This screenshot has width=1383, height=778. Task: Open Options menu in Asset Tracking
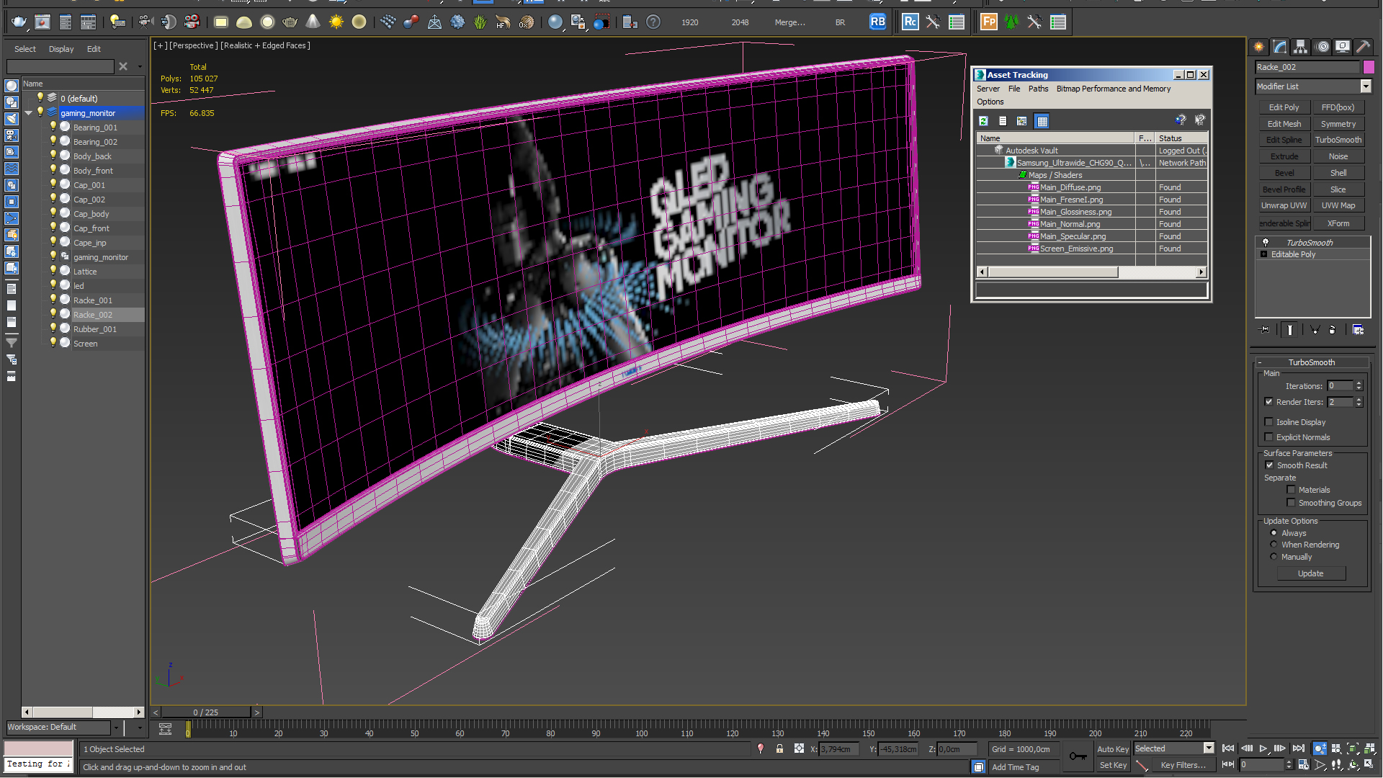(x=990, y=102)
